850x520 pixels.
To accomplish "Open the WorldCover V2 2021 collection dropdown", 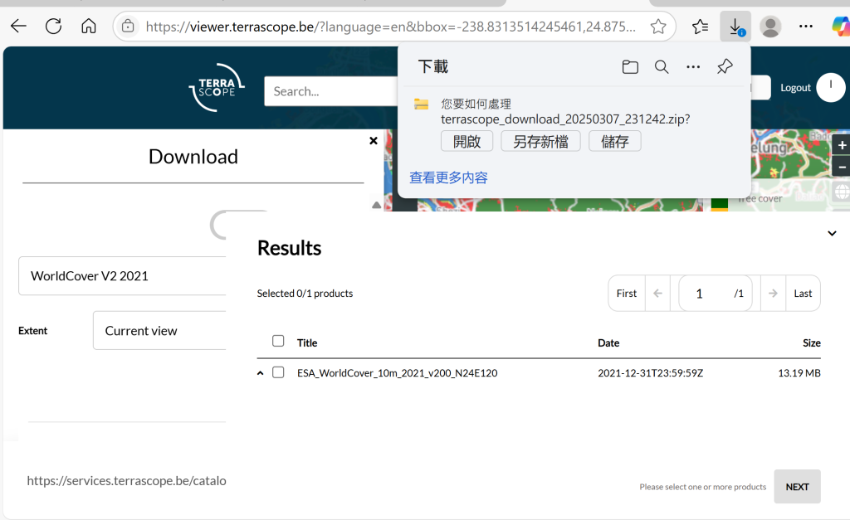I will 123,275.
